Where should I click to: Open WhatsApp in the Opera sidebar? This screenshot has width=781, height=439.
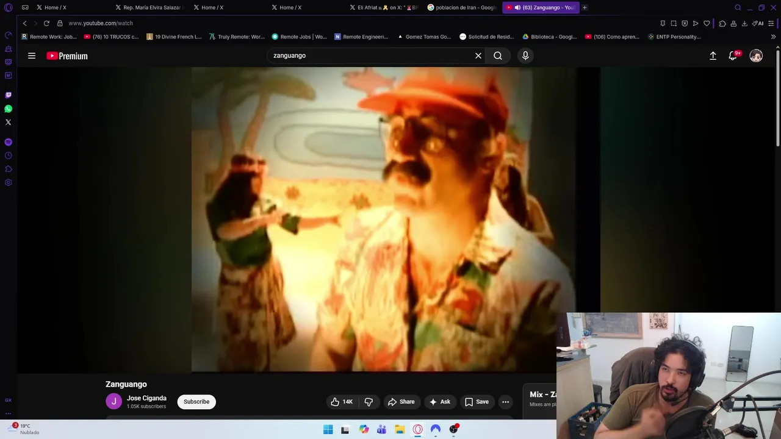point(8,109)
